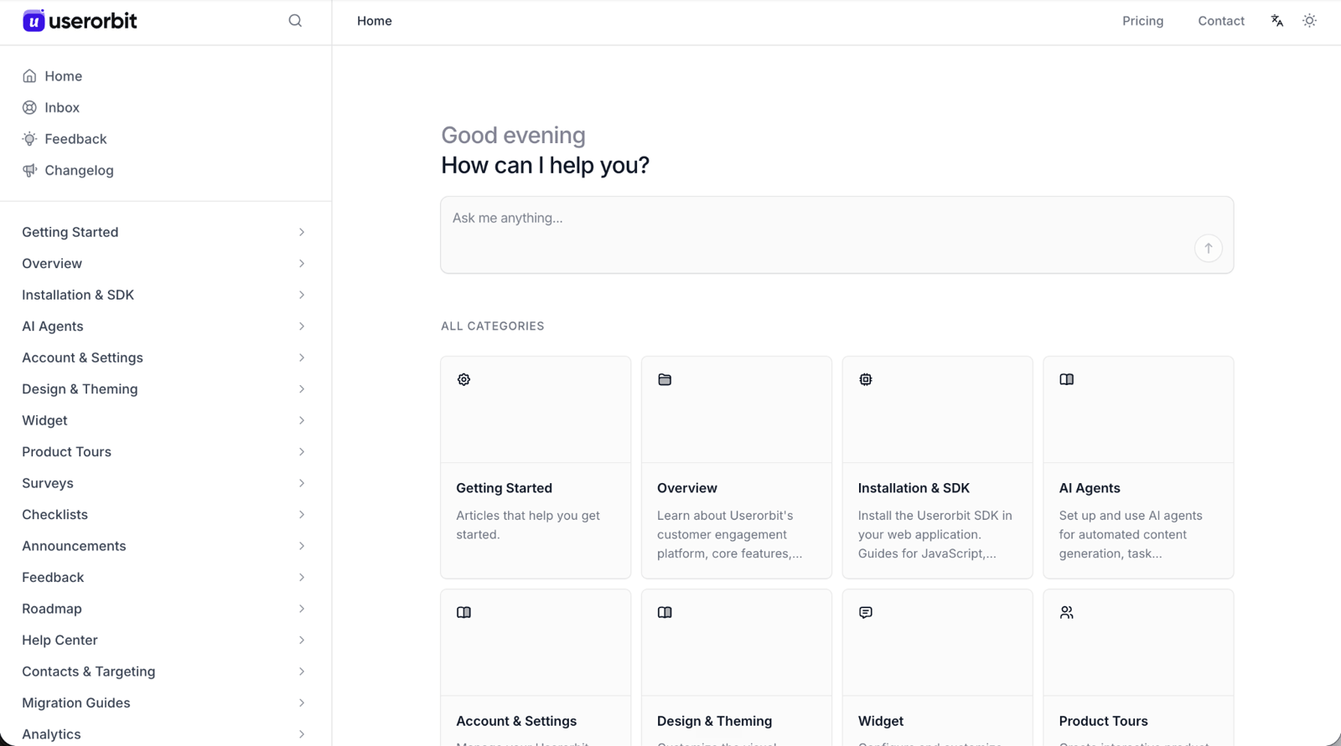This screenshot has width=1341, height=746.
Task: Click the Home house icon in sidebar
Action: coord(29,76)
